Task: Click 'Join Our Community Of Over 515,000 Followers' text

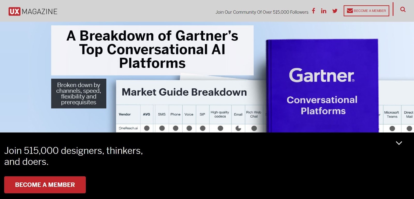Action: pyautogui.click(x=262, y=12)
